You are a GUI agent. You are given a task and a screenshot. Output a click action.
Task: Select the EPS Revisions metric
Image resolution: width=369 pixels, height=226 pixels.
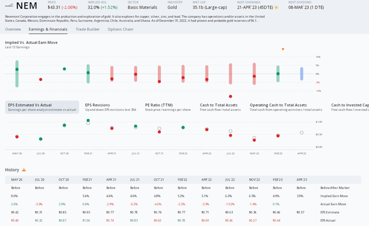[x=110, y=107]
